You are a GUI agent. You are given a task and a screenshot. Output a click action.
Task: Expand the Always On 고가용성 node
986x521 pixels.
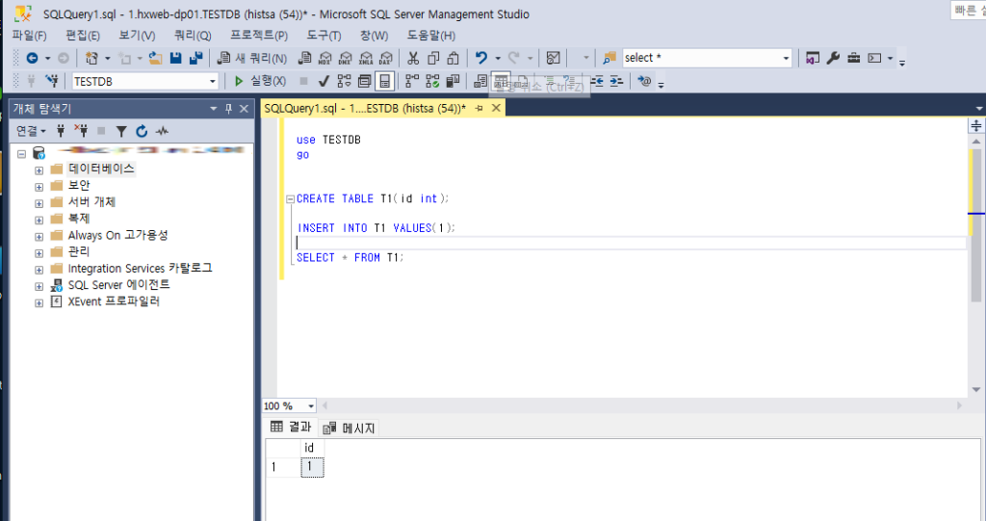[x=39, y=237]
